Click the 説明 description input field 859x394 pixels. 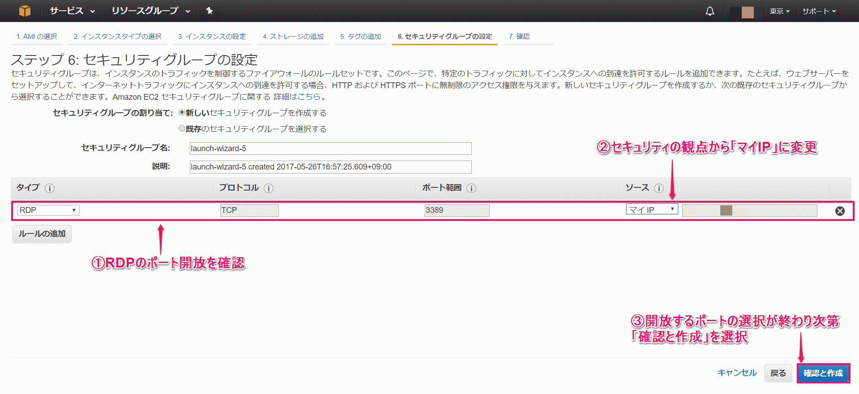tap(330, 167)
